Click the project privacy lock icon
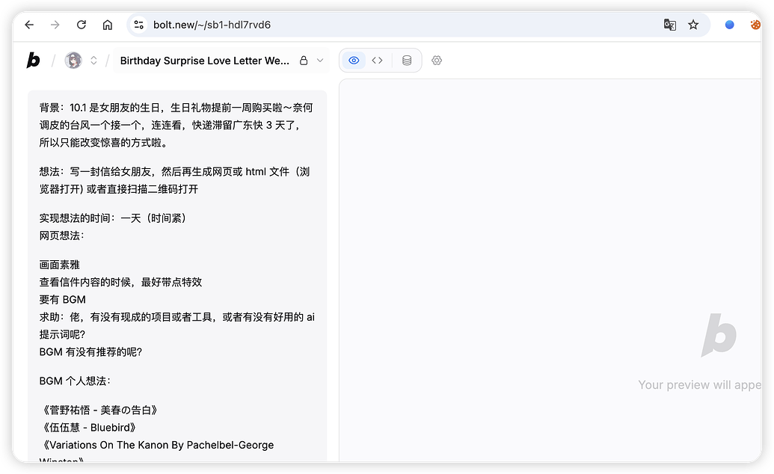The image size is (774, 474). click(304, 61)
